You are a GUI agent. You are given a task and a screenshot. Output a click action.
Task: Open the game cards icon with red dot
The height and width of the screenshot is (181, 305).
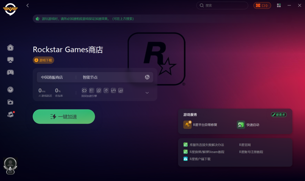click(x=11, y=114)
